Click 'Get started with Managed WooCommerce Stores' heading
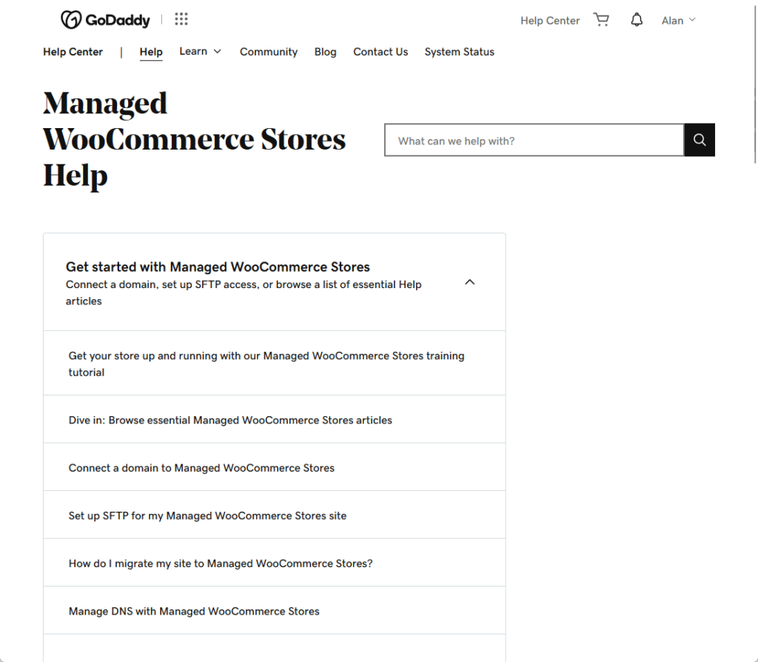758x662 pixels. [218, 267]
